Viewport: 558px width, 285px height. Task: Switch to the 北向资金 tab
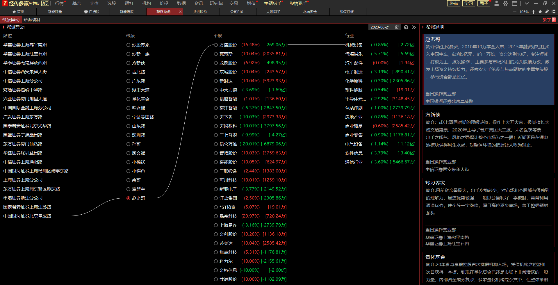click(x=310, y=12)
